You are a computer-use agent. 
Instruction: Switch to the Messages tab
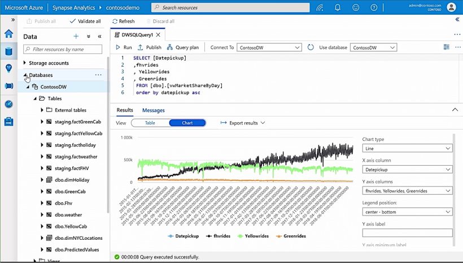[154, 110]
